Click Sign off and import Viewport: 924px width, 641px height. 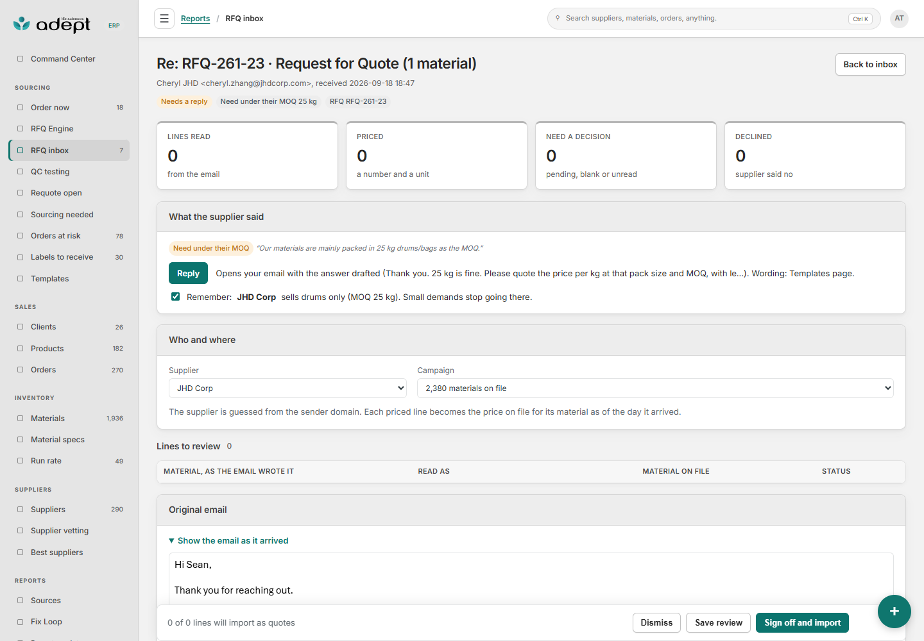click(x=802, y=623)
